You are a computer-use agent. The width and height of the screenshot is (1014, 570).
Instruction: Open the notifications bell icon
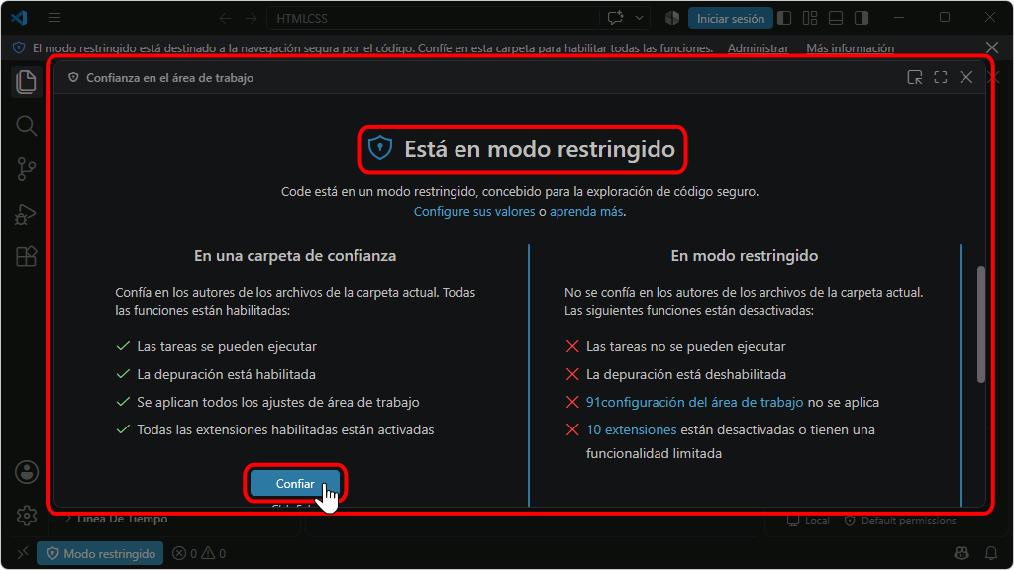coord(990,553)
